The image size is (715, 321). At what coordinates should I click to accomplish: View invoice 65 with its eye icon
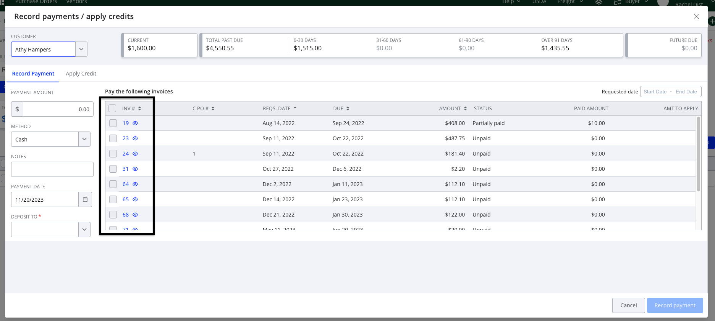pyautogui.click(x=135, y=199)
